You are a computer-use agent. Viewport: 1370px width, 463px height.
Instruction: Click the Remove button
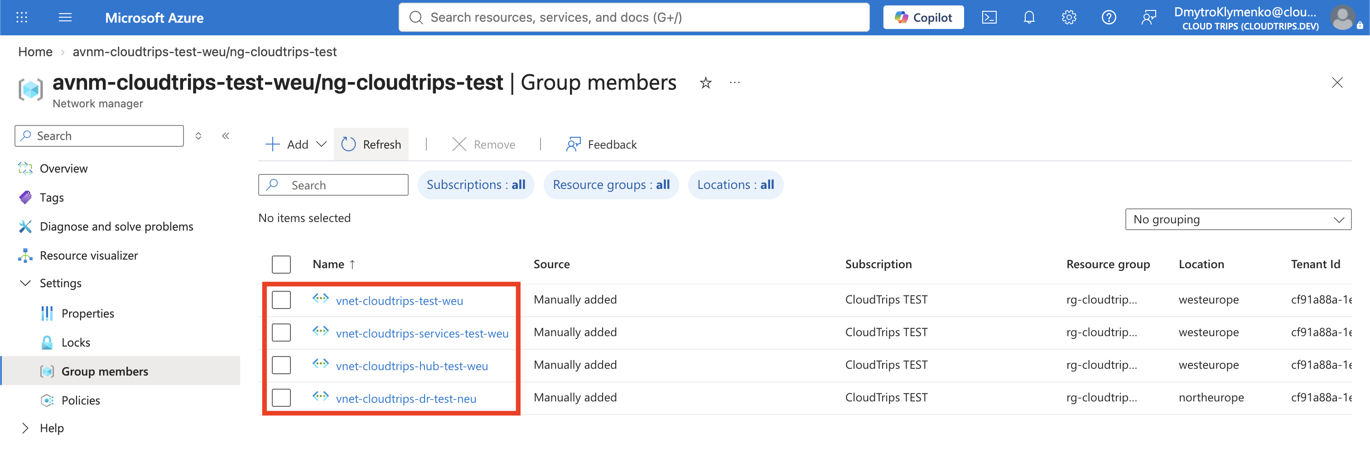pyautogui.click(x=483, y=144)
